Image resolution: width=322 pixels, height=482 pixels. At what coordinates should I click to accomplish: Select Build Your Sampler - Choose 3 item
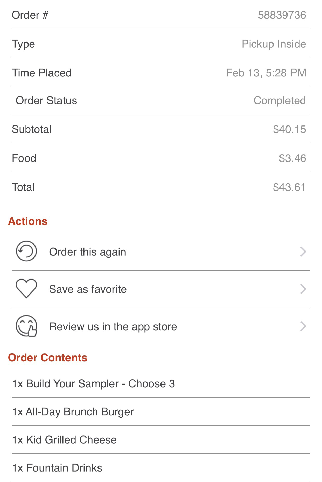coord(94,384)
